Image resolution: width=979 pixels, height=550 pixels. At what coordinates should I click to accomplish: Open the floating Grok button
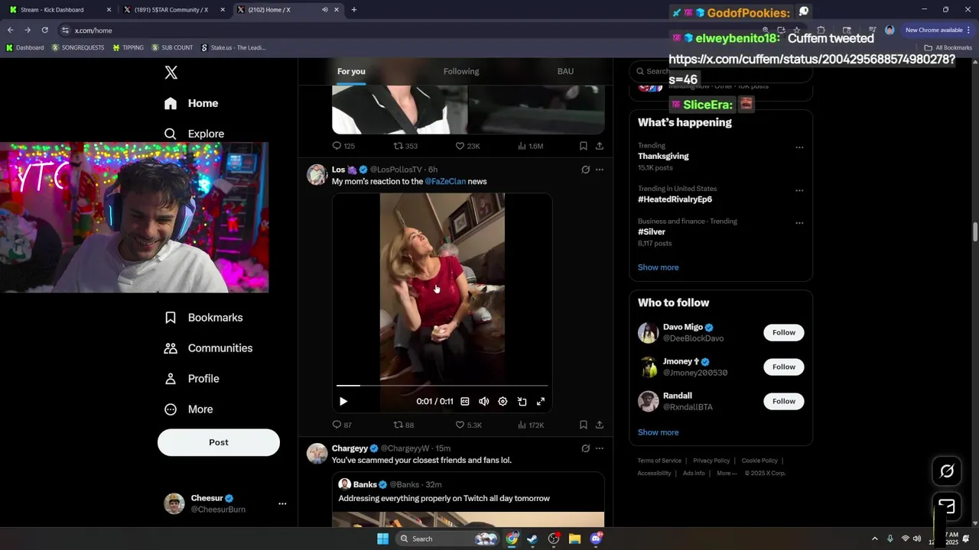click(x=947, y=471)
